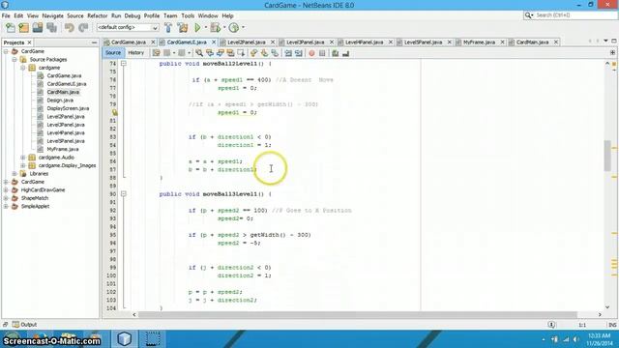This screenshot has width=619, height=348.
Task: Open the Navigate menu
Action: pyautogui.click(x=52, y=15)
